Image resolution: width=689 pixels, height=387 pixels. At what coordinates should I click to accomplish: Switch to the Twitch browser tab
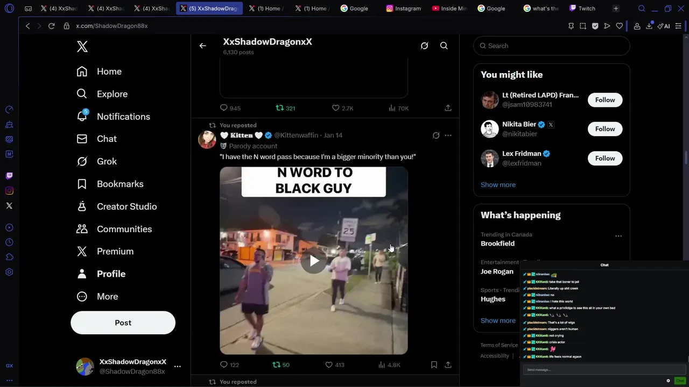click(x=582, y=9)
